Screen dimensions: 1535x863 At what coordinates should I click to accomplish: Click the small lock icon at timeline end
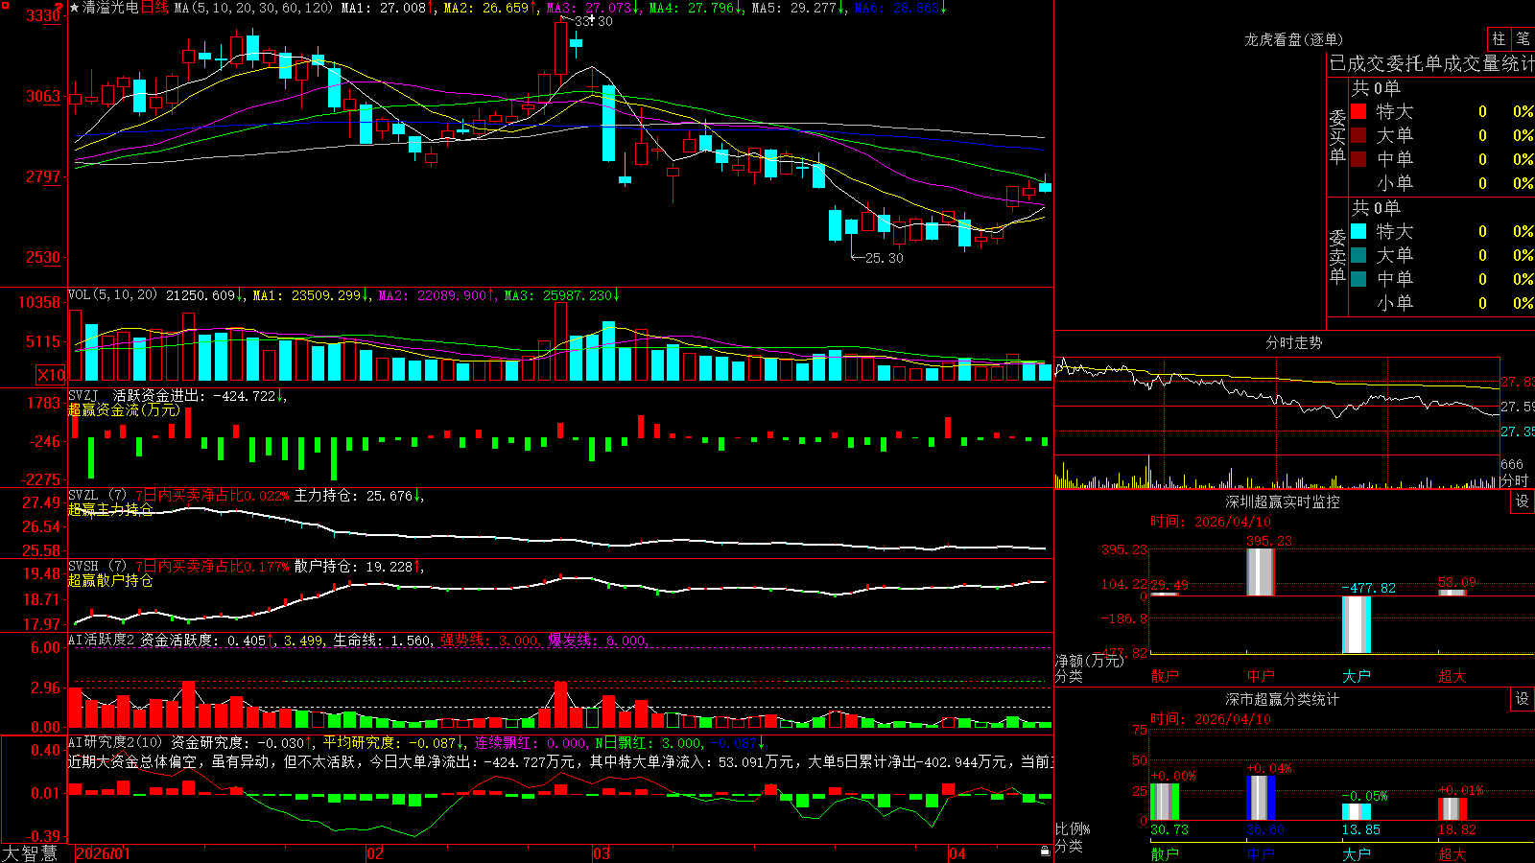pyautogui.click(x=1045, y=851)
